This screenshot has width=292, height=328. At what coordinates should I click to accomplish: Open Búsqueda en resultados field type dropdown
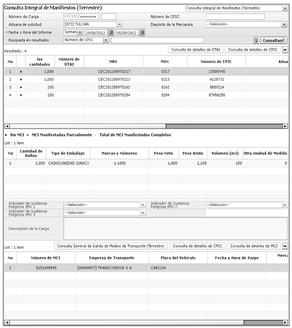tap(106, 40)
